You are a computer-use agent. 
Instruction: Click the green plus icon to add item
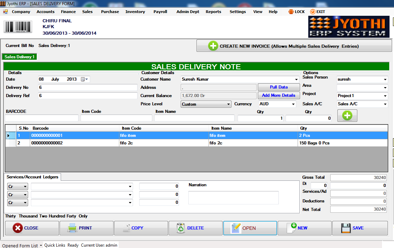[x=347, y=116]
